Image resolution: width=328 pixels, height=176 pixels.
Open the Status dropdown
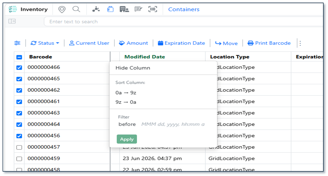(45, 43)
